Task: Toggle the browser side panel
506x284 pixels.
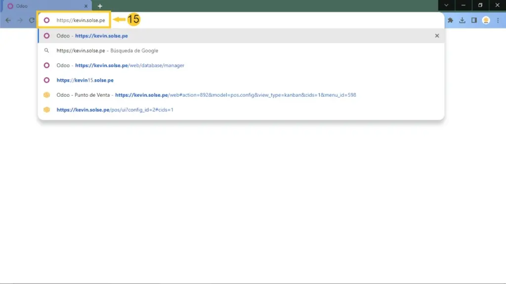Action: tap(474, 20)
